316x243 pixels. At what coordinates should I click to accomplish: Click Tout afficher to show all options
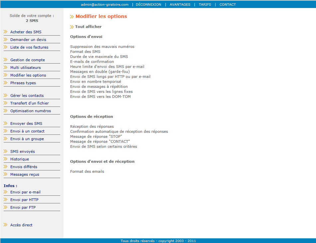coord(88,27)
